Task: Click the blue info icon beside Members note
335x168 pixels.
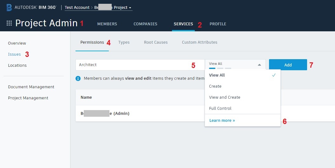Action: [78, 78]
